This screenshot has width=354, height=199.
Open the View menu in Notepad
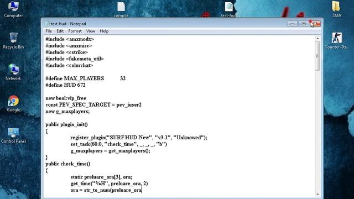[x=91, y=31]
